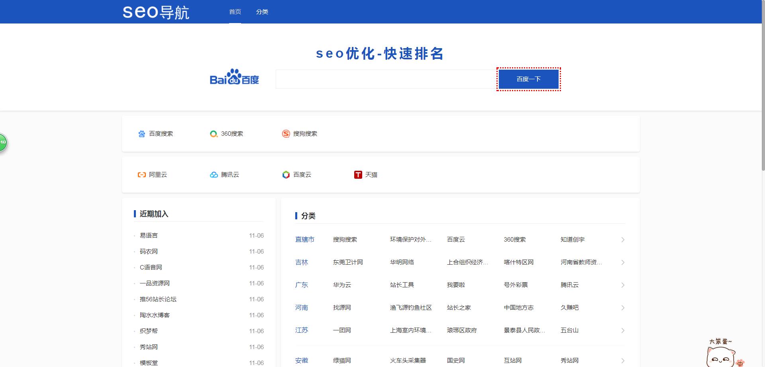Open the 广东 category link
The image size is (765, 367).
[x=302, y=285]
